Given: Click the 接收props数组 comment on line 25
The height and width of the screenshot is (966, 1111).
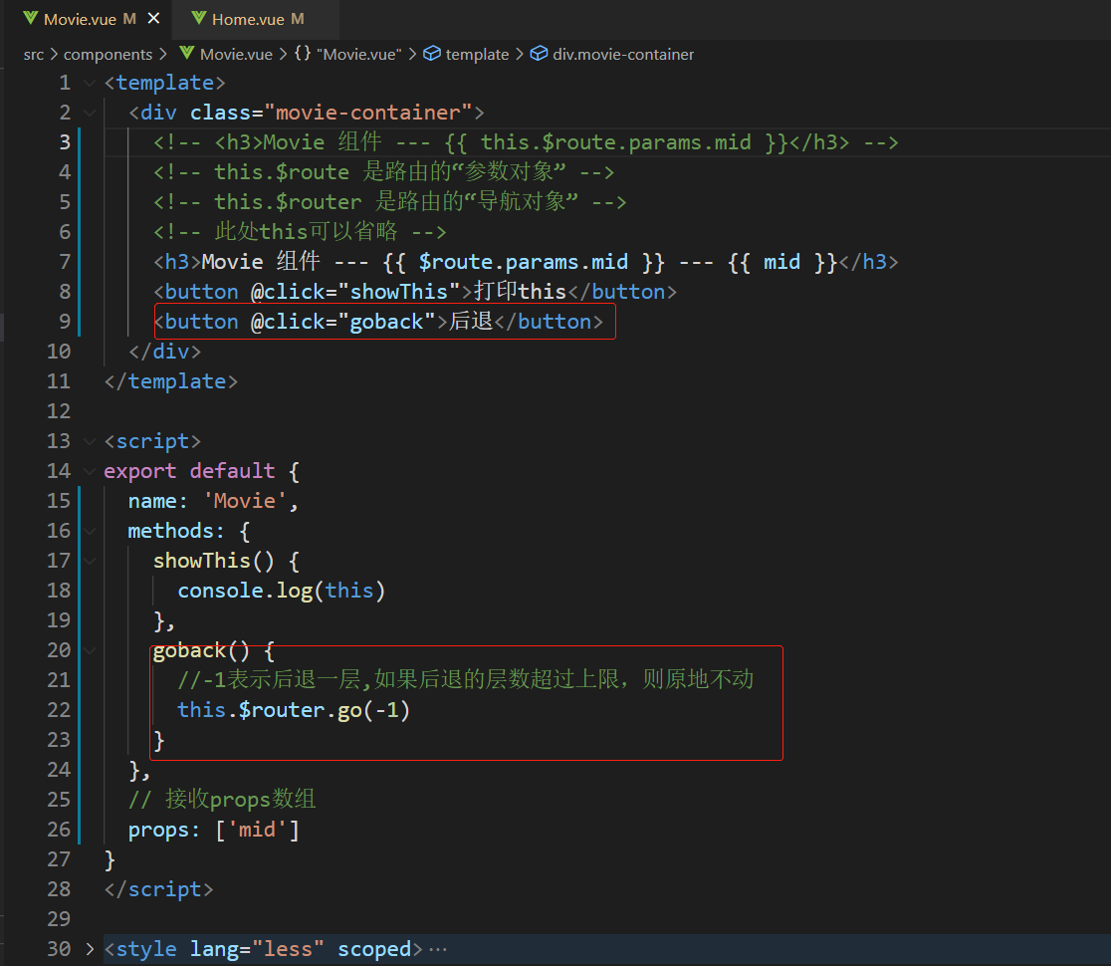Looking at the screenshot, I should pyautogui.click(x=222, y=800).
